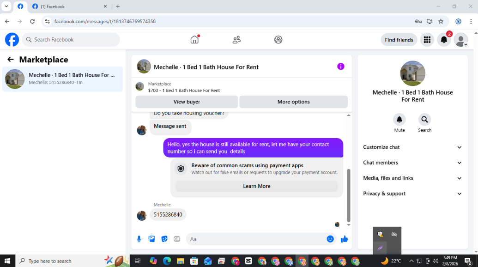Open File Explorer from taskbar

coord(181,261)
